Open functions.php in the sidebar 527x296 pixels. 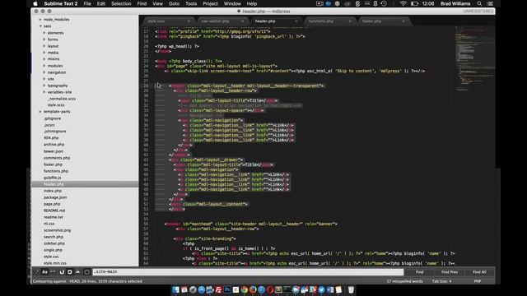56,171
